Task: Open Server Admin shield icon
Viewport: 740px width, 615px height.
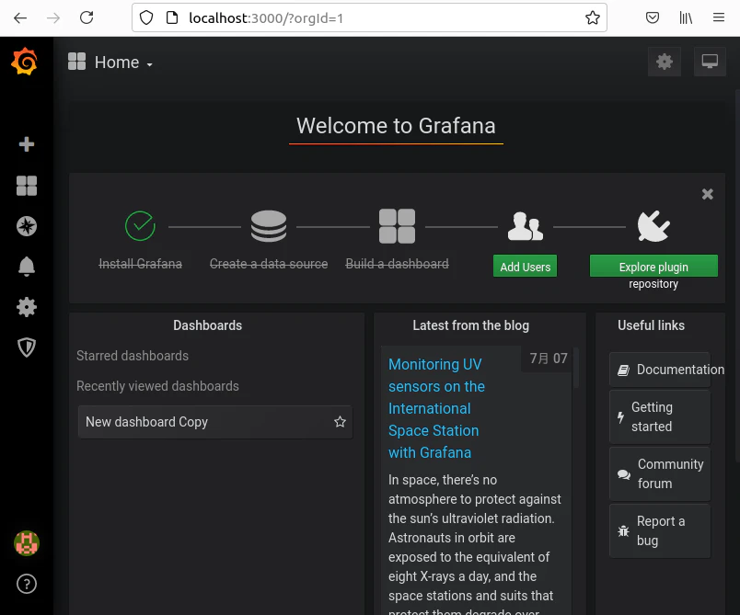Action: coord(27,347)
